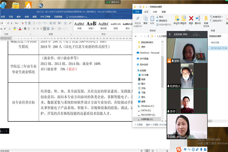This screenshot has height=152, width=228.
Task: Open the PDF工具集 tab in Word
Action: point(45,16)
